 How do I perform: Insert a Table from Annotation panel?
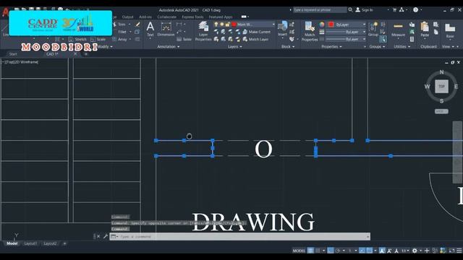point(184,39)
